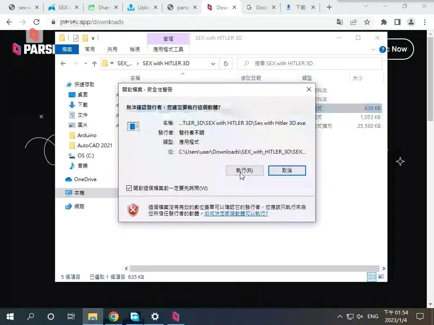Switch to the 常用 ribbon tab

tap(90, 49)
